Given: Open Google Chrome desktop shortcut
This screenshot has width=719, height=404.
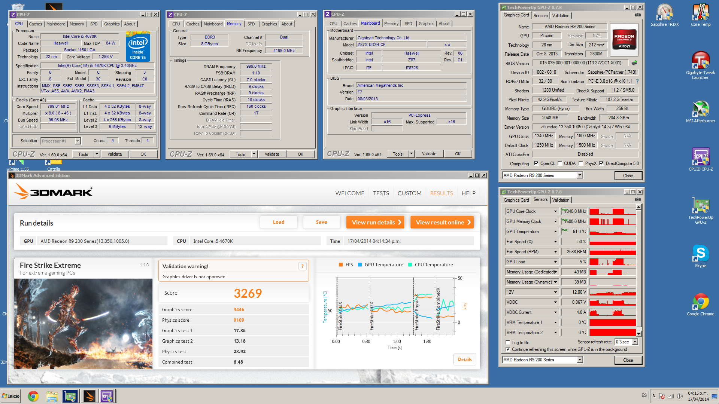Looking at the screenshot, I should coord(700,304).
